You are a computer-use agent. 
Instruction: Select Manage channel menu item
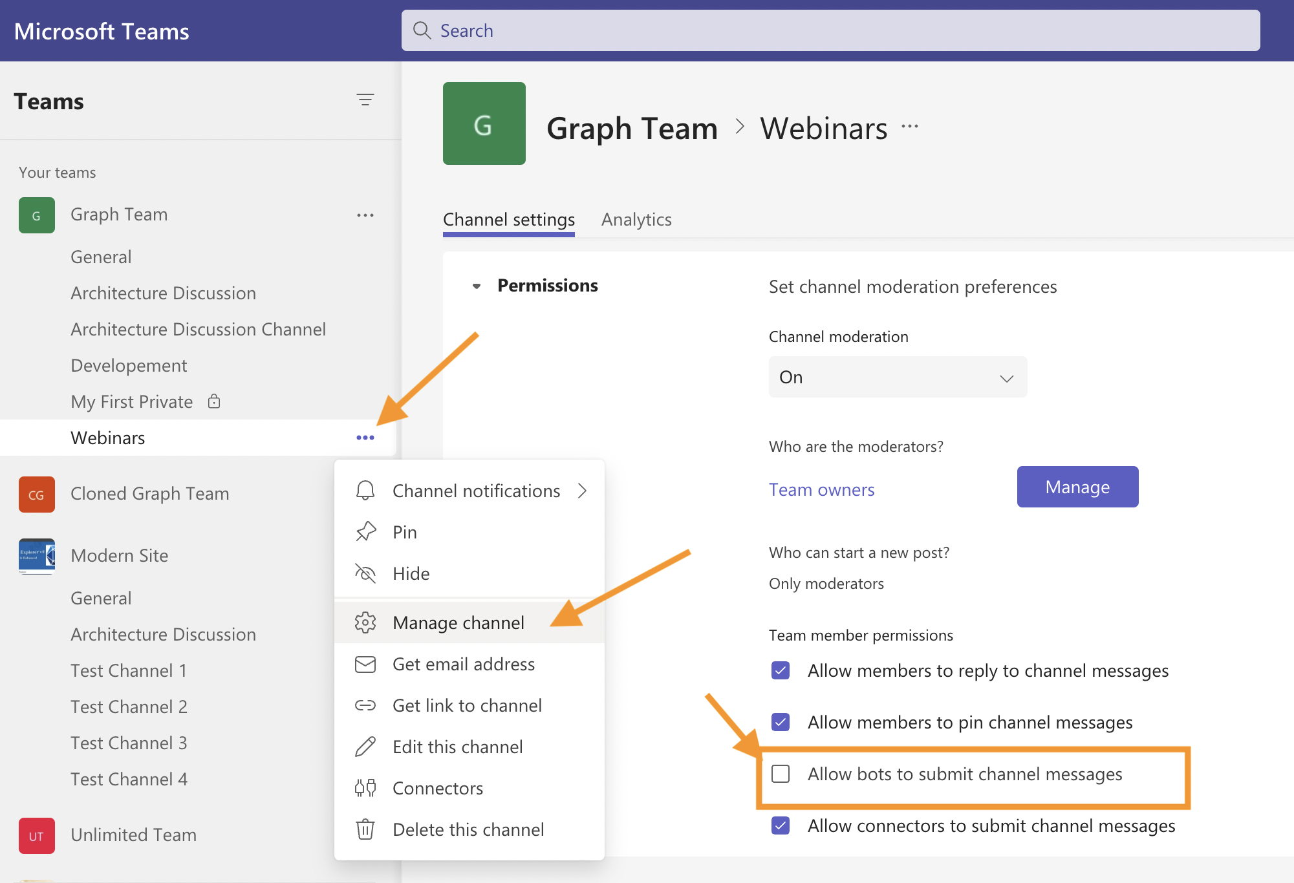(x=458, y=622)
